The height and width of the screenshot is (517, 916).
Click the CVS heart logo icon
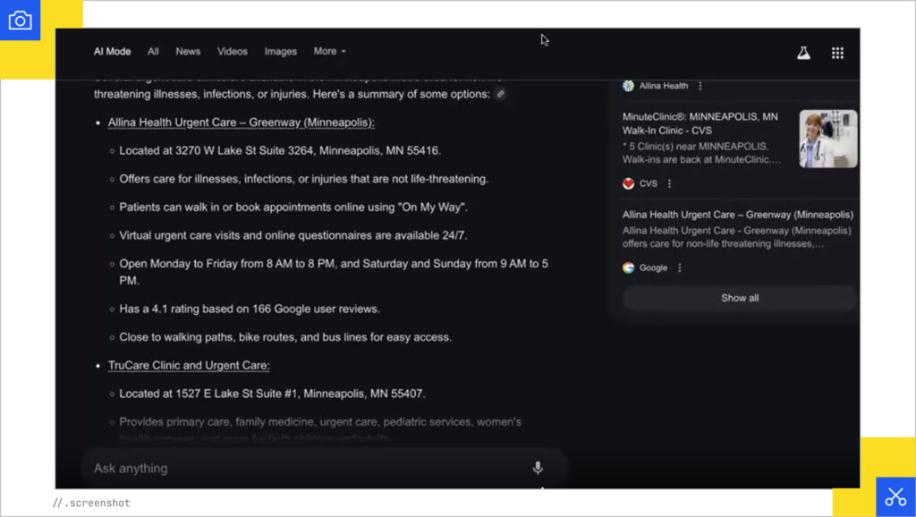tap(629, 183)
